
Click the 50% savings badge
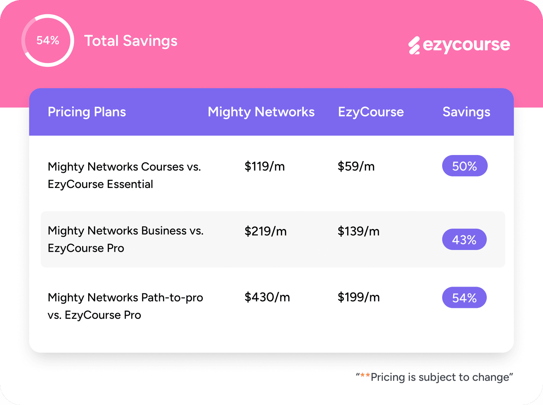tap(465, 166)
